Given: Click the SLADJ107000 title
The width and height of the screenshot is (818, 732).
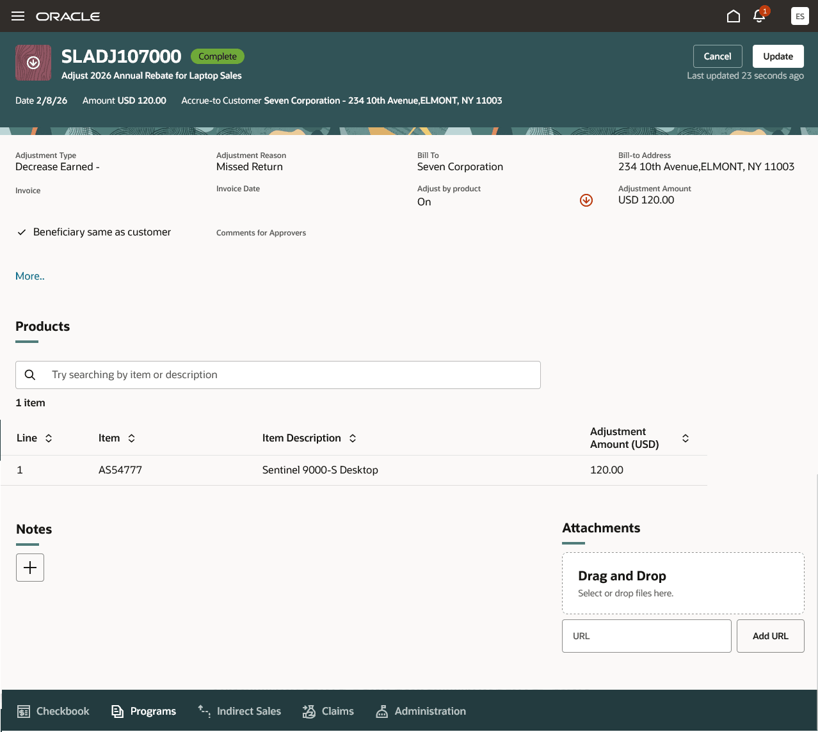Looking at the screenshot, I should click(122, 56).
